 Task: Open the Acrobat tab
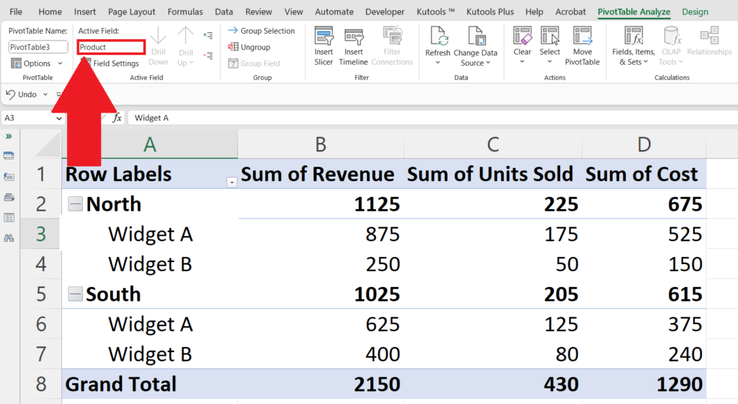(x=571, y=12)
